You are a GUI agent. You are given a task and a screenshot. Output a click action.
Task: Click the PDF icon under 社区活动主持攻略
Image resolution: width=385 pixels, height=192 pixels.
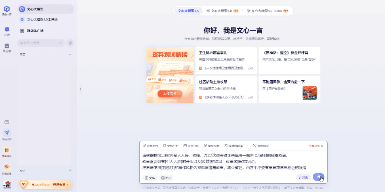pyautogui.click(x=200, y=97)
